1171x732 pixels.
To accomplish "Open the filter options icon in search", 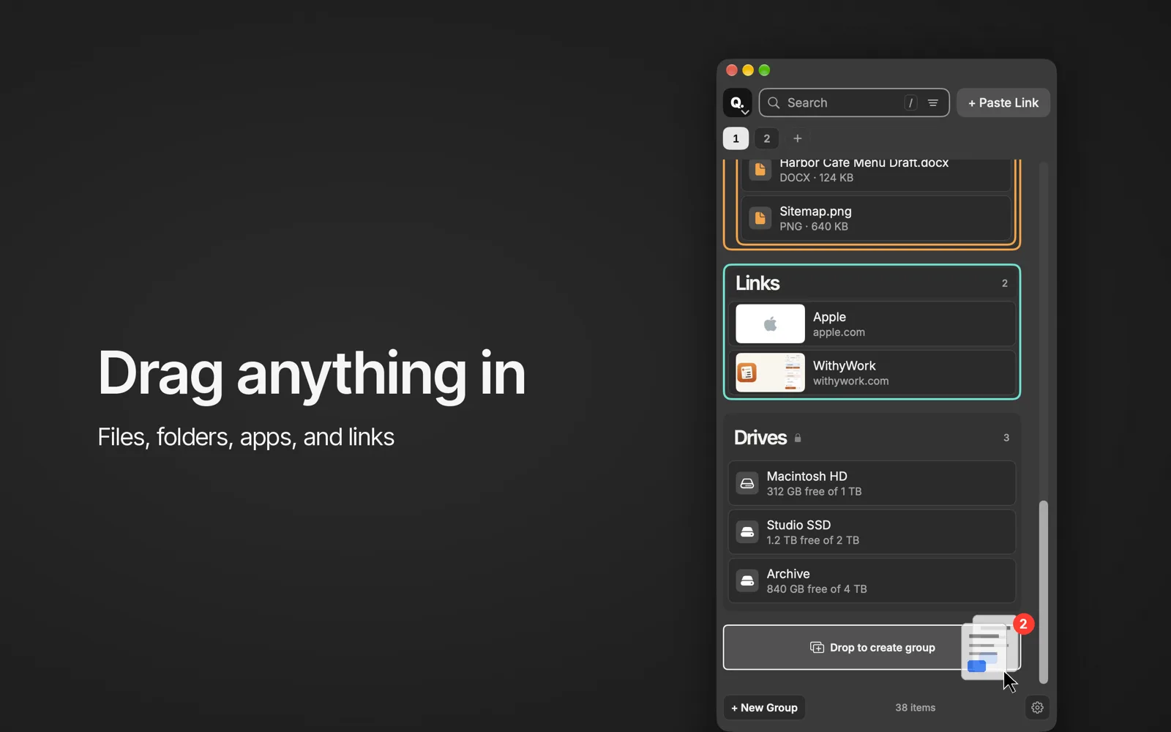I will tap(933, 103).
